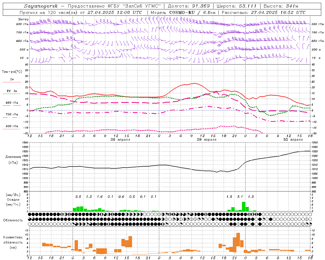The height and width of the screenshot is (260, 325).
Task: Click the '1040' value on the right pressure axis
Action: (x=315, y=143)
